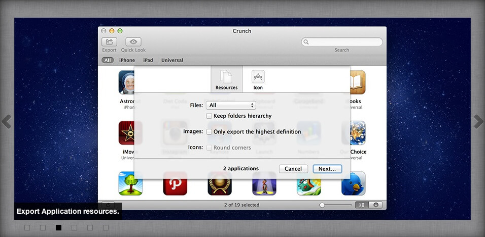
Task: Jump to the second slide indicator
Action: pos(43,228)
